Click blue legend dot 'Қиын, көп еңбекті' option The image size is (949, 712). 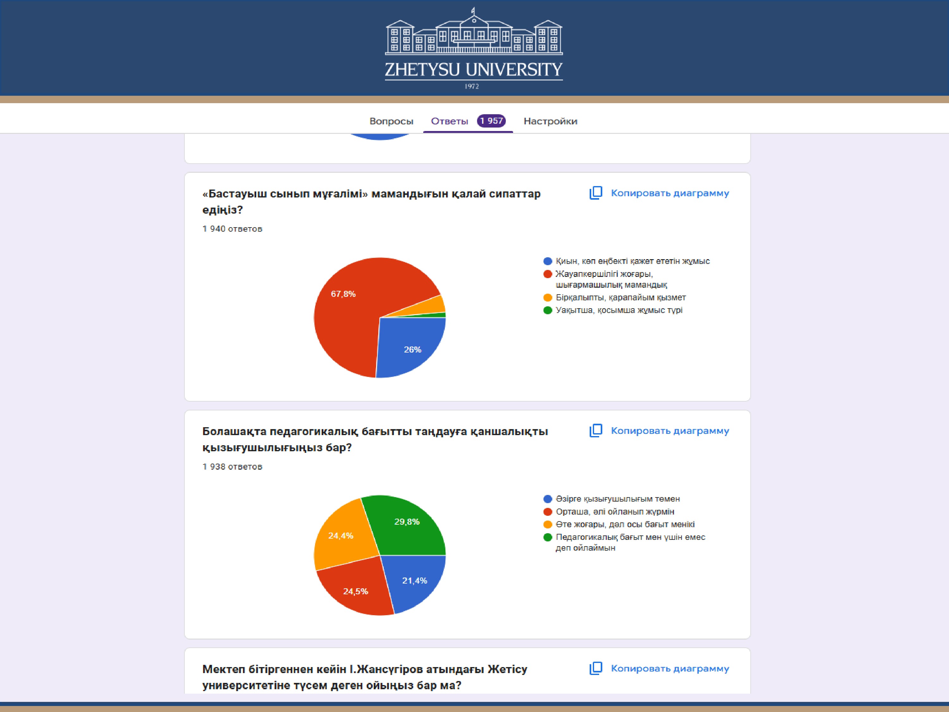[x=548, y=261]
